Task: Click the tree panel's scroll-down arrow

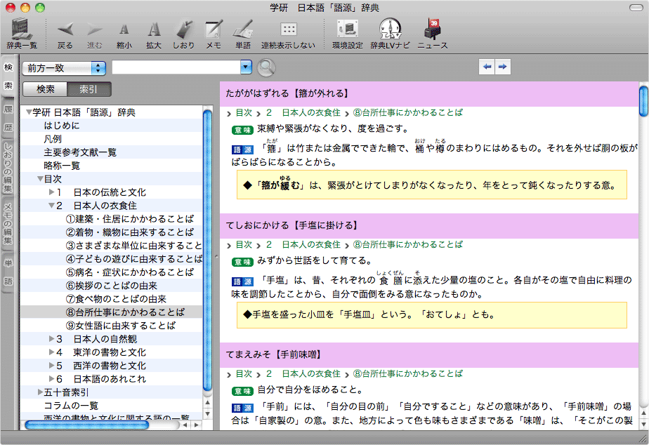Action: click(208, 413)
